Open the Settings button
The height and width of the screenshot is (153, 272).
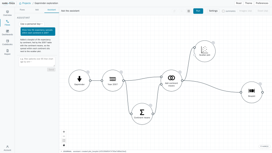pyautogui.click(x=213, y=11)
